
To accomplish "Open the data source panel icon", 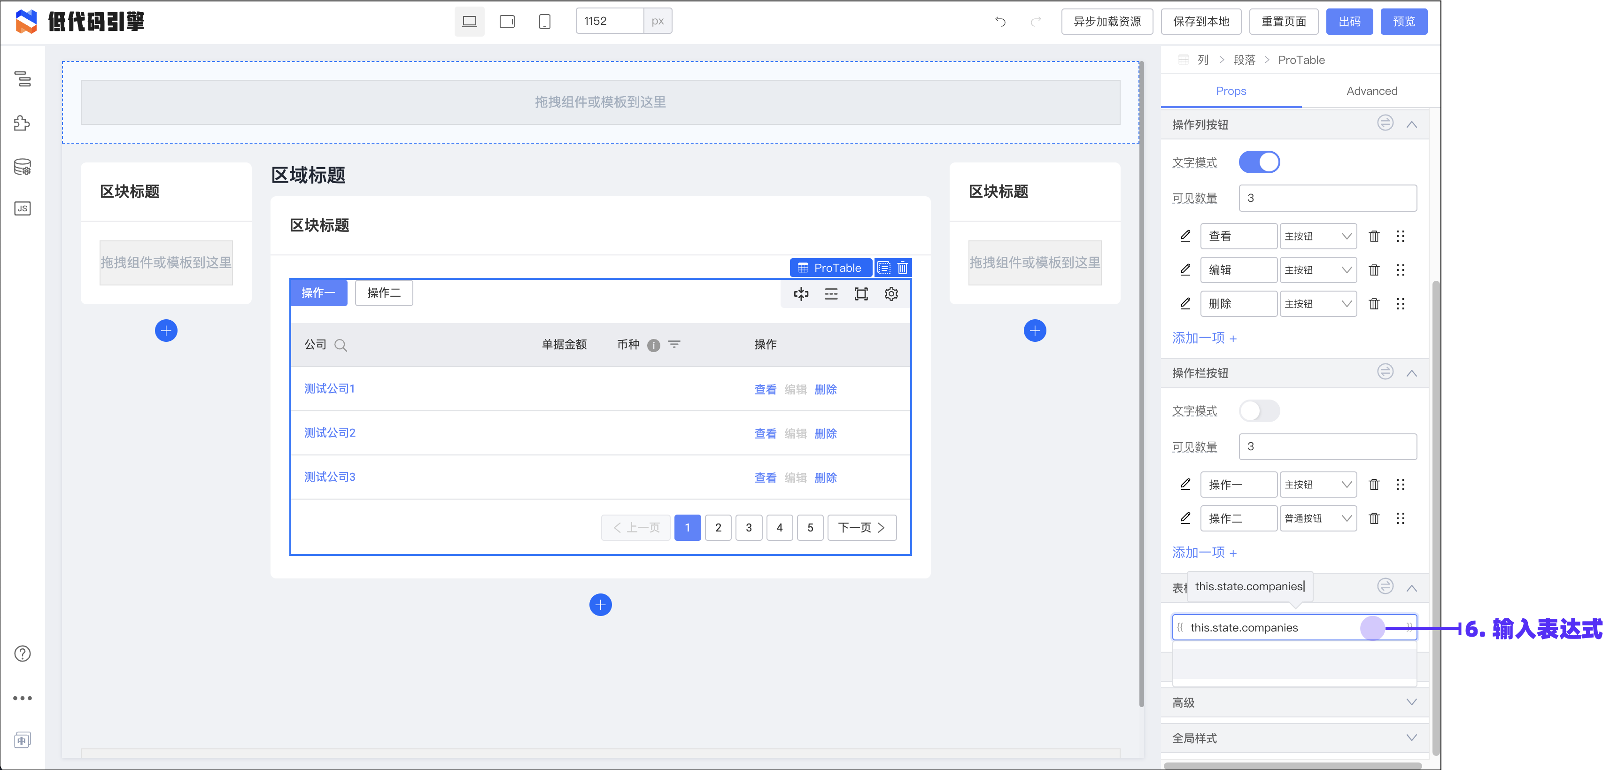I will click(23, 167).
